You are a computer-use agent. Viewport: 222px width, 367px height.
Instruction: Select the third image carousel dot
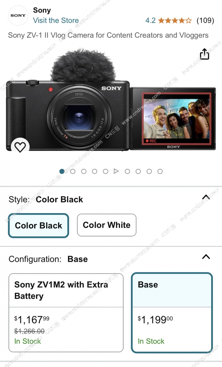pyautogui.click(x=84, y=171)
